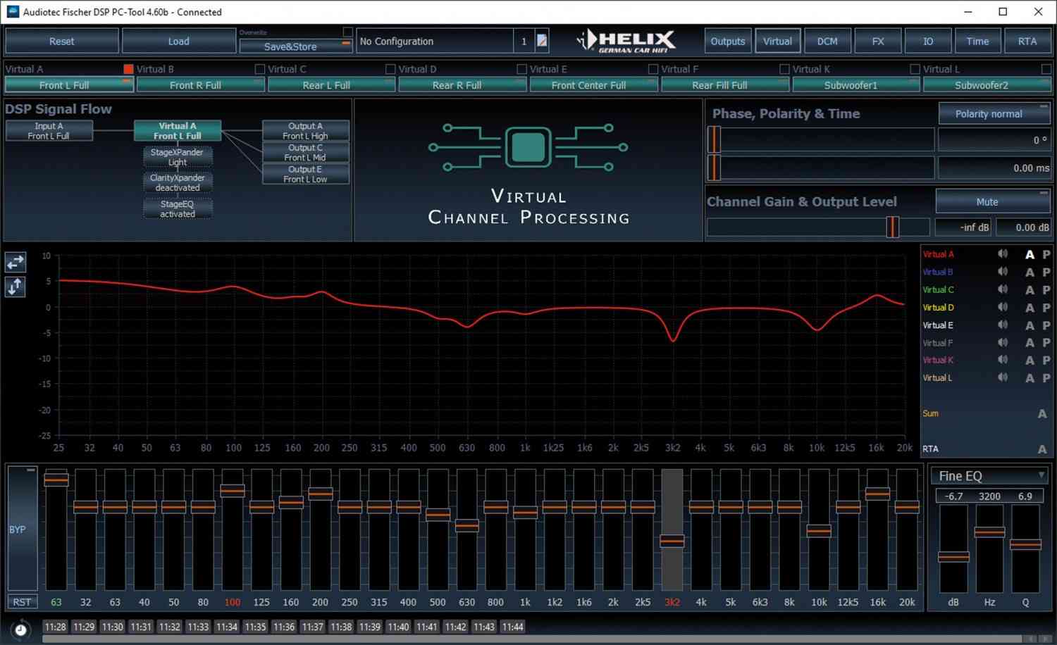The width and height of the screenshot is (1057, 645).
Task: Open the Time tab
Action: (x=977, y=42)
